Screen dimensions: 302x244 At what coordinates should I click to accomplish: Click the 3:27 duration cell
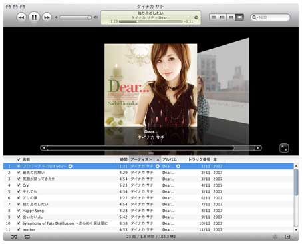coord(124,198)
